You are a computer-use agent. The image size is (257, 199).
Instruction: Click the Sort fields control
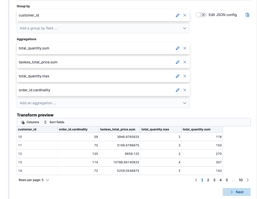click(54, 122)
